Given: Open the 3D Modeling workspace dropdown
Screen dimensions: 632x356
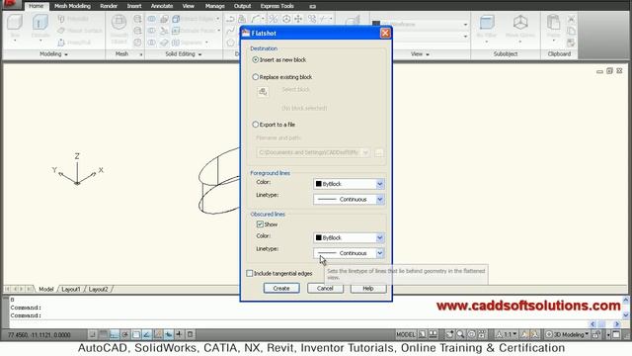Looking at the screenshot, I should click(x=567, y=334).
